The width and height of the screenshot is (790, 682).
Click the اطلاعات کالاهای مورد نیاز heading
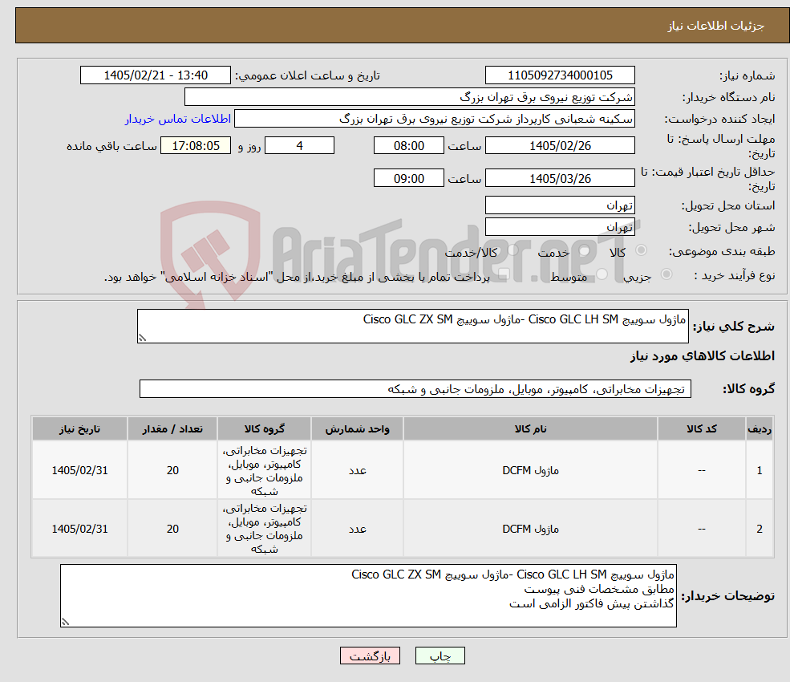click(703, 356)
